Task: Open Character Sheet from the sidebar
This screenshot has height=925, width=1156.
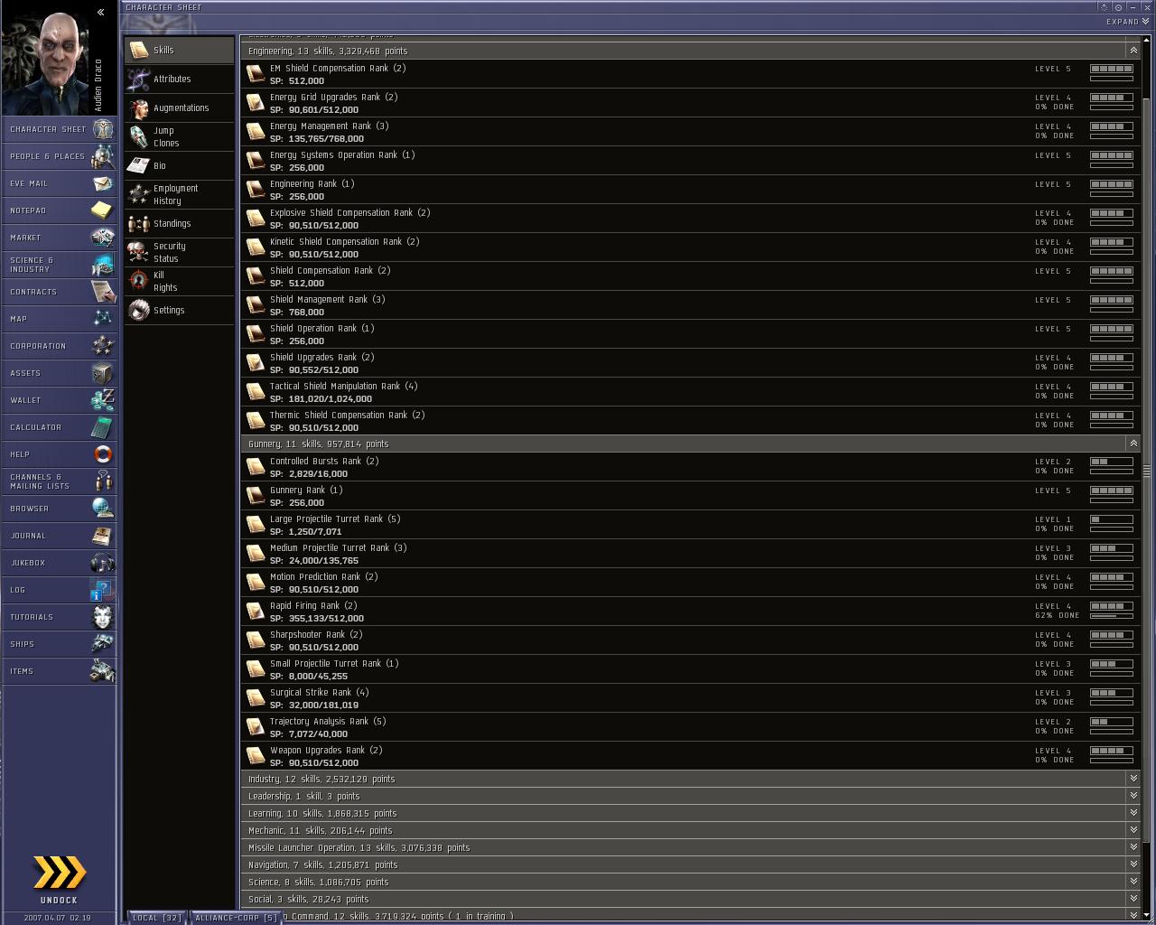Action: point(59,129)
